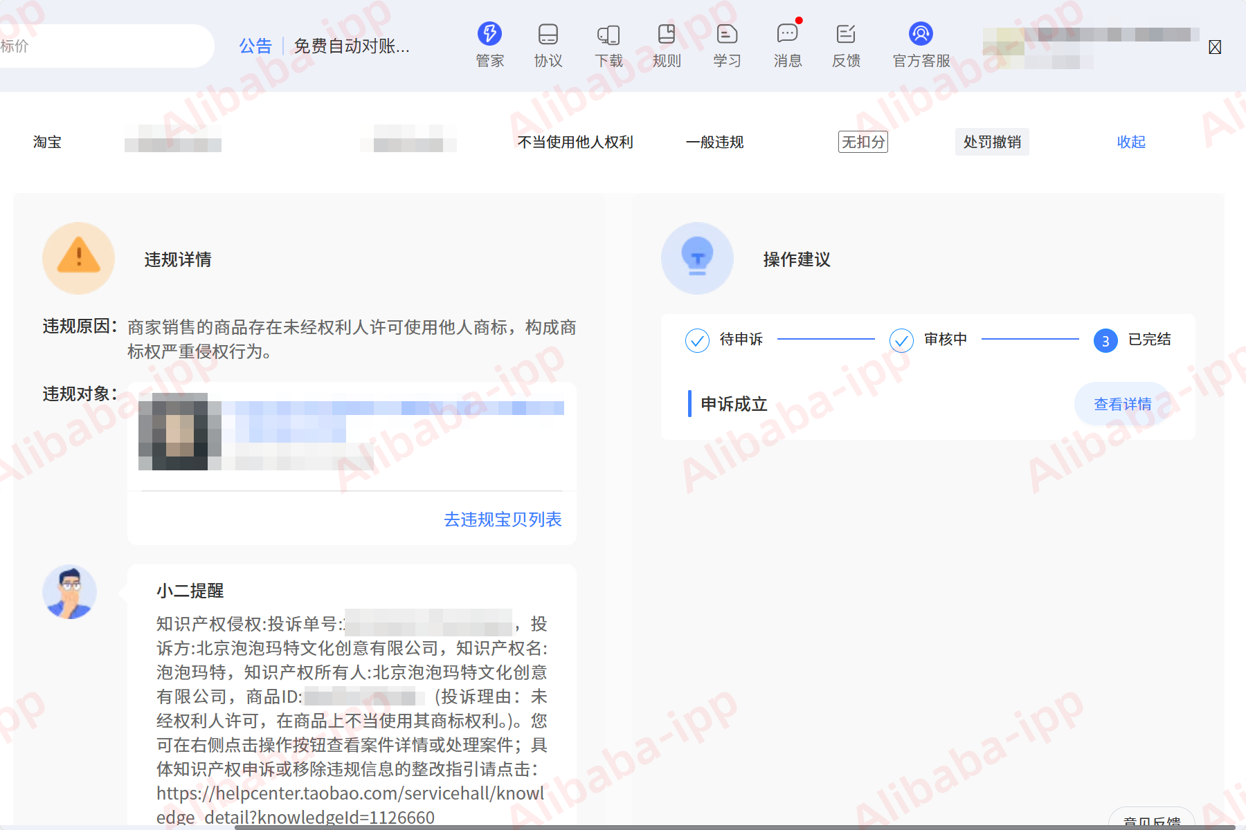The width and height of the screenshot is (1246, 830).
Task: Open the 免费自动对账 announcement
Action: tap(352, 46)
